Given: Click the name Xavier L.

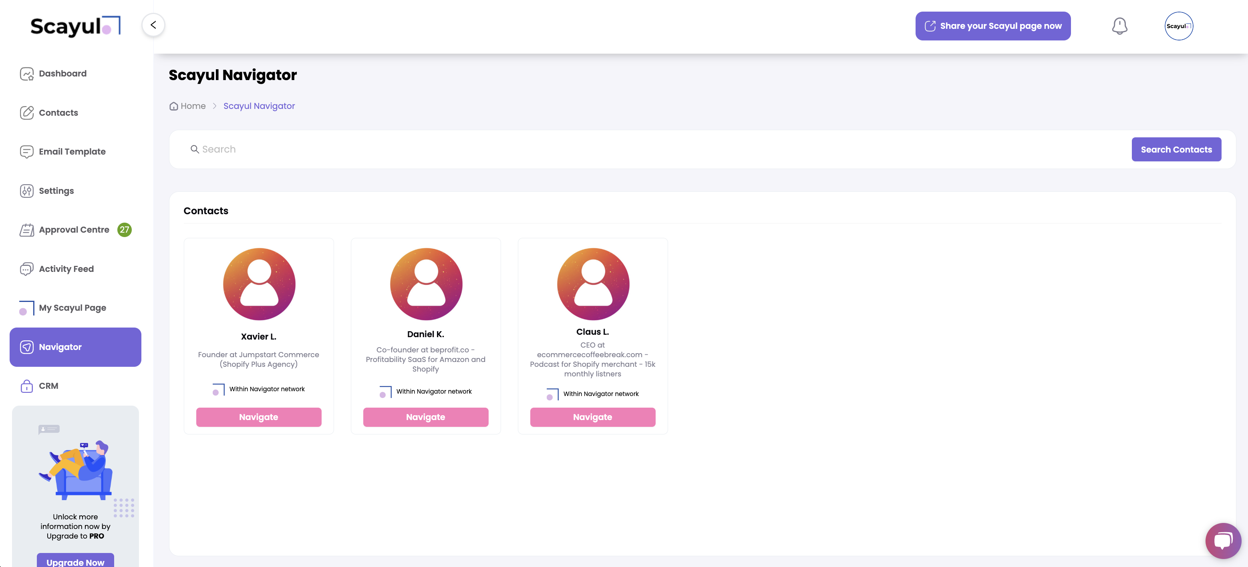Looking at the screenshot, I should [259, 336].
